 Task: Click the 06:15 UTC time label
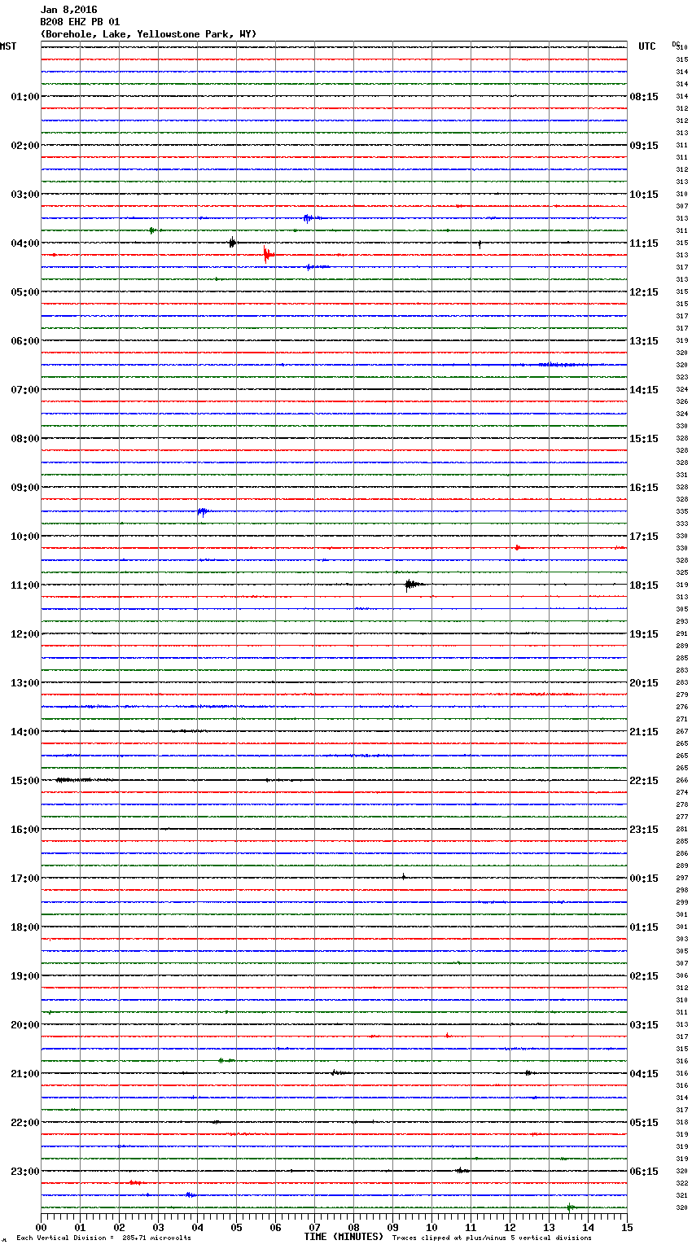point(644,1172)
